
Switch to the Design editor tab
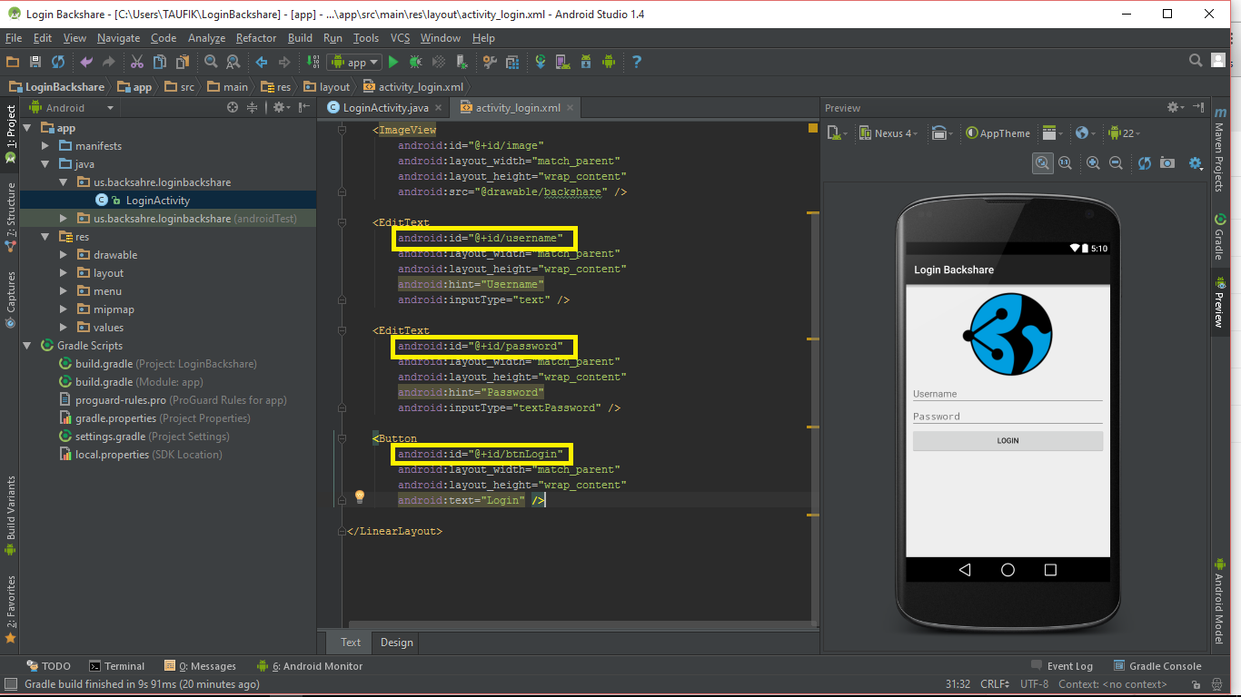pyautogui.click(x=396, y=643)
